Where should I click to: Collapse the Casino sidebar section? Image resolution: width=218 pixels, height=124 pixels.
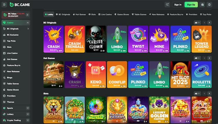(28, 22)
